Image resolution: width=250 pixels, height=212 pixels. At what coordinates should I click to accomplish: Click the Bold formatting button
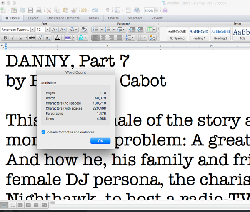tap(5, 37)
